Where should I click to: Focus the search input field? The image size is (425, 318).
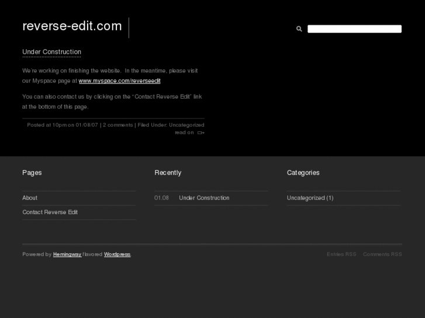354,29
